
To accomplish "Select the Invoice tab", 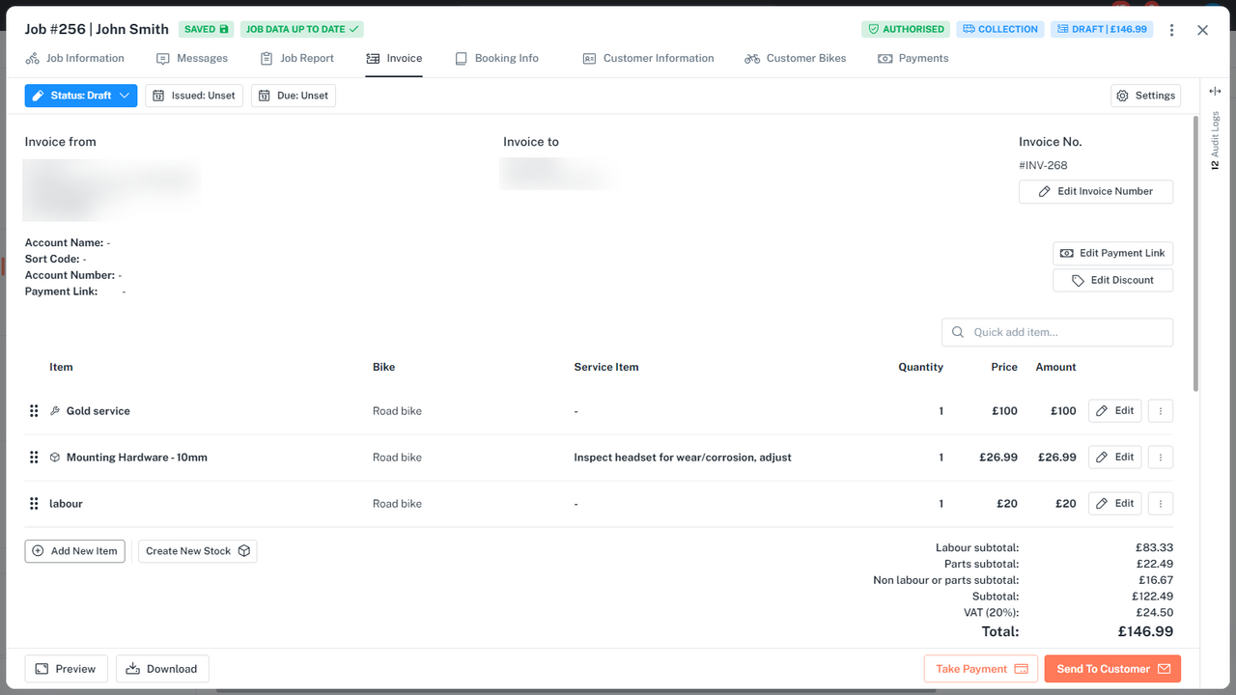I will [x=394, y=59].
